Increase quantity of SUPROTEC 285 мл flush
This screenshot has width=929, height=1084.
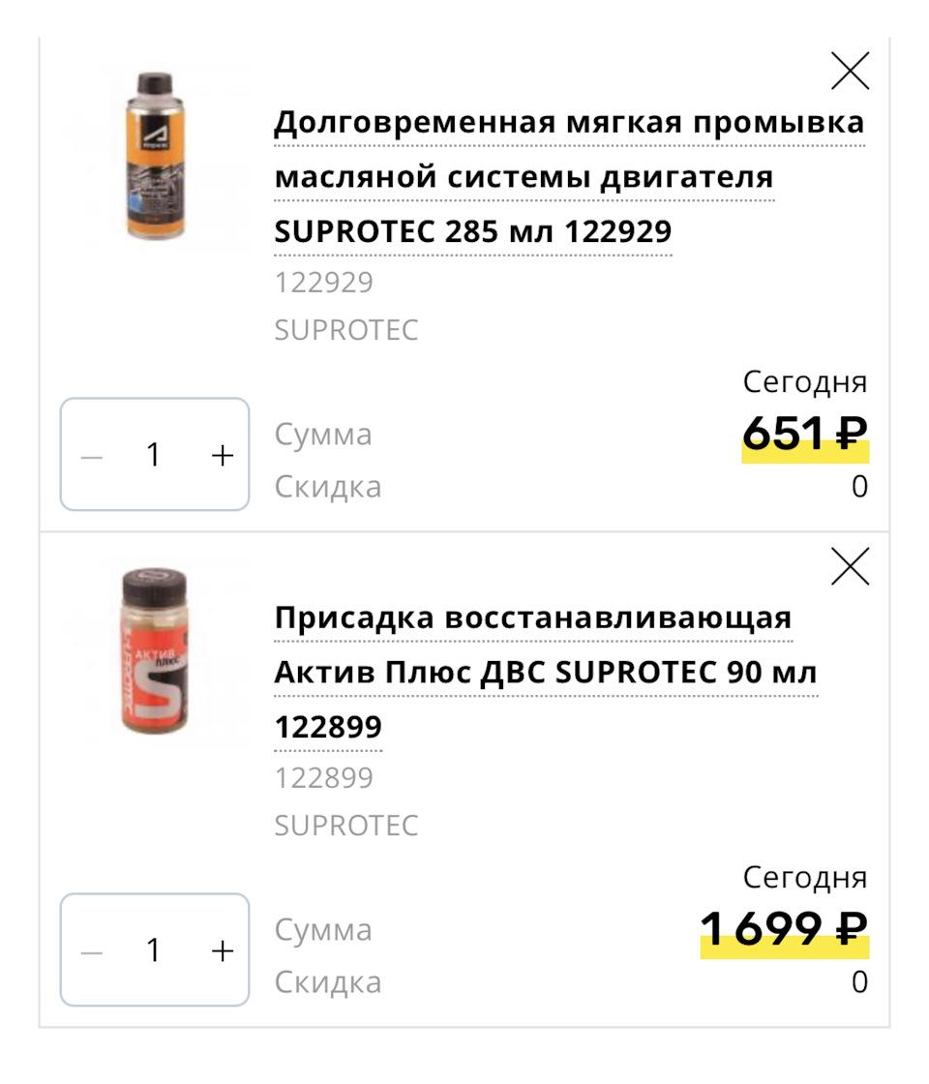click(x=223, y=456)
